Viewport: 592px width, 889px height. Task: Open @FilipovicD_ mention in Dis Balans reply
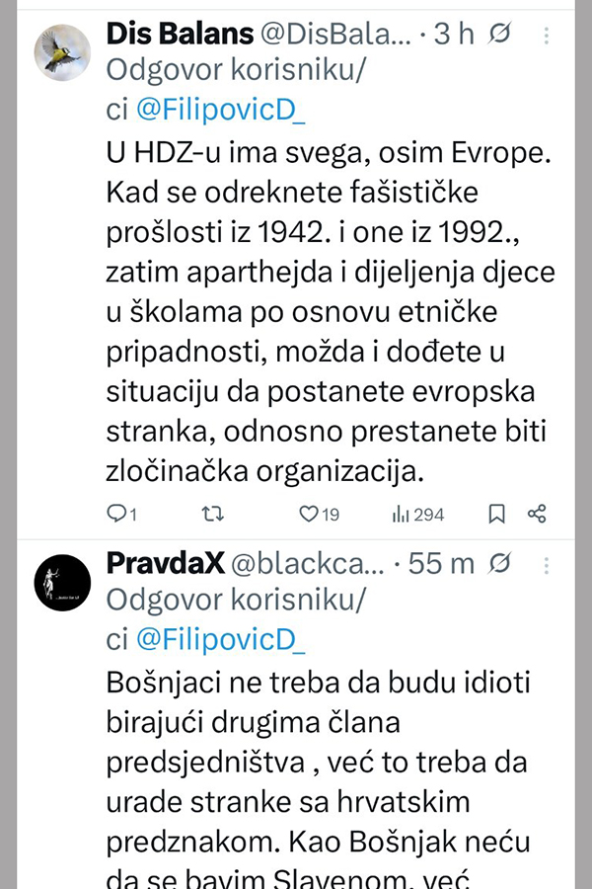point(219,112)
